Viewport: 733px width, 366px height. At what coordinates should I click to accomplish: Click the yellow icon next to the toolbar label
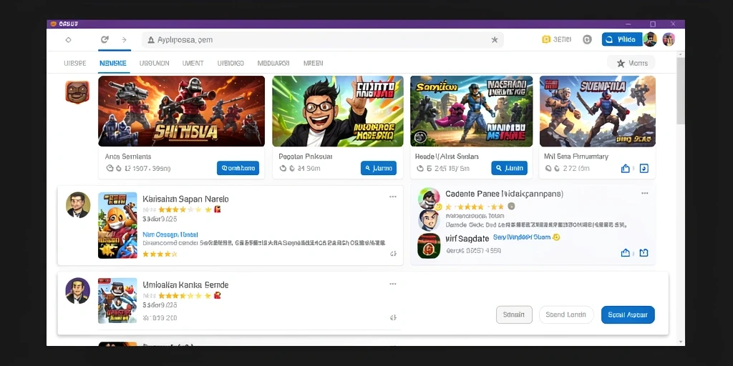[x=546, y=39]
